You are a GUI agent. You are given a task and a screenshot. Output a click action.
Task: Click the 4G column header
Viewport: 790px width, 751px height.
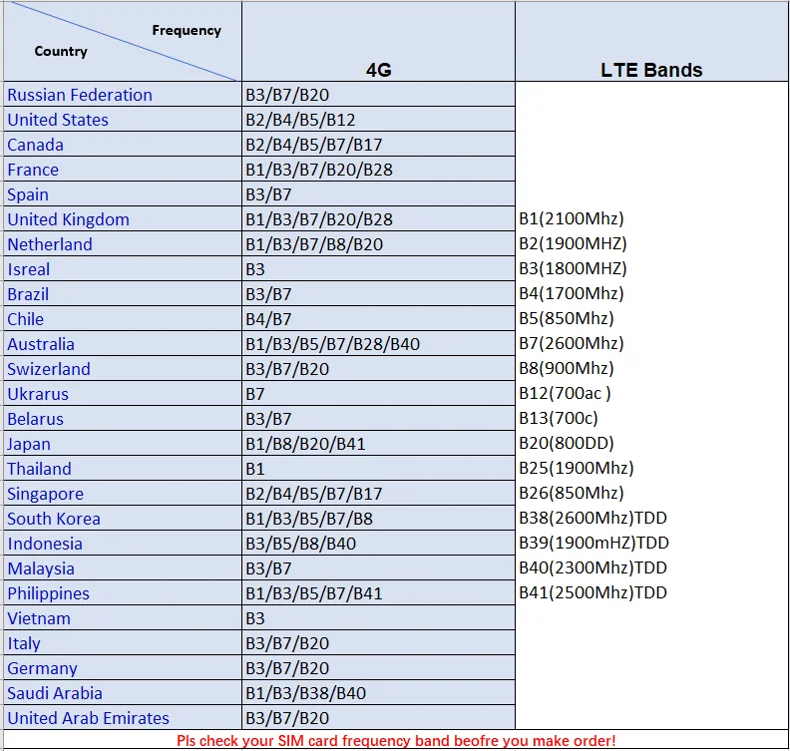pos(378,41)
